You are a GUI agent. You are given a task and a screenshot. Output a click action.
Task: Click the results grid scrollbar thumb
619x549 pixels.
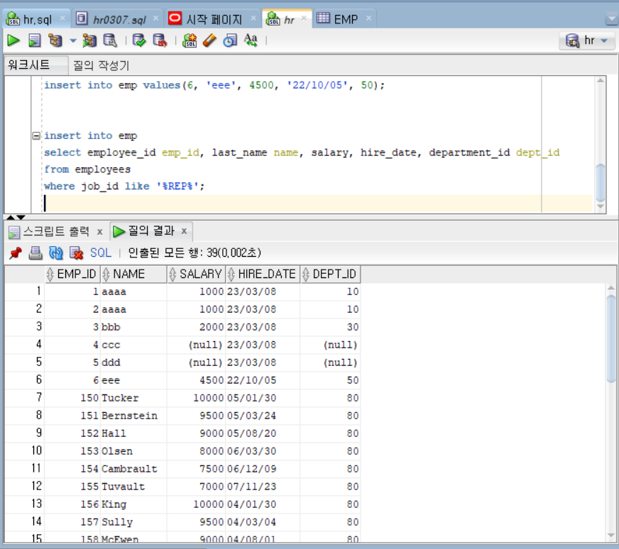pyautogui.click(x=610, y=338)
